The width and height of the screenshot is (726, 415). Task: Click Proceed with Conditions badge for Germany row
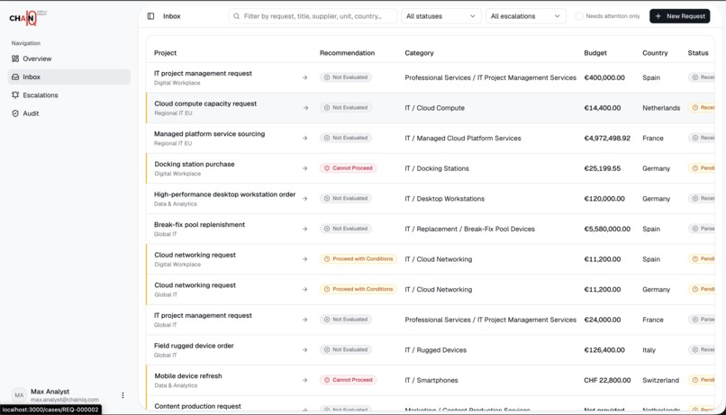point(358,289)
